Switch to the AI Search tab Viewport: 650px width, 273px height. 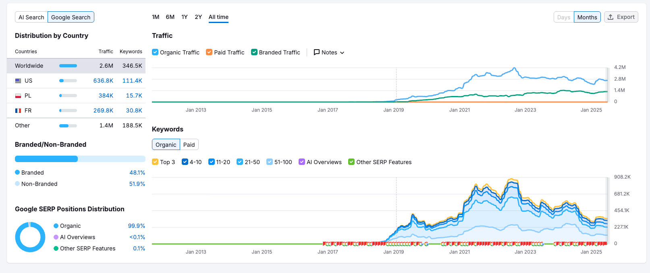point(31,17)
